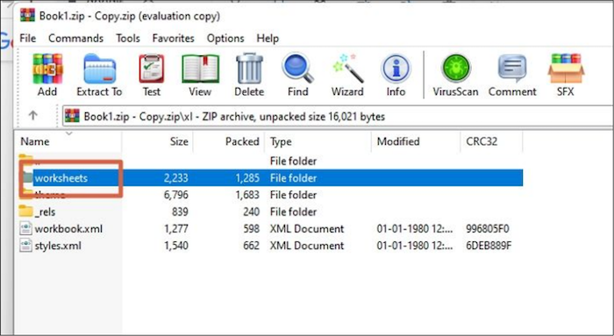Select the worksheets folder row
The width and height of the screenshot is (614, 336).
point(270,178)
